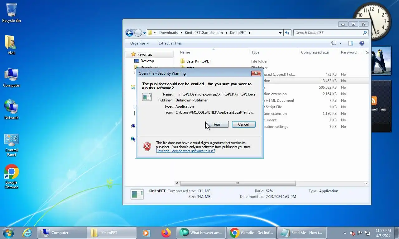Close the Open File Security Warning dialog
Image resolution: width=399 pixels, height=239 pixels.
256,73
